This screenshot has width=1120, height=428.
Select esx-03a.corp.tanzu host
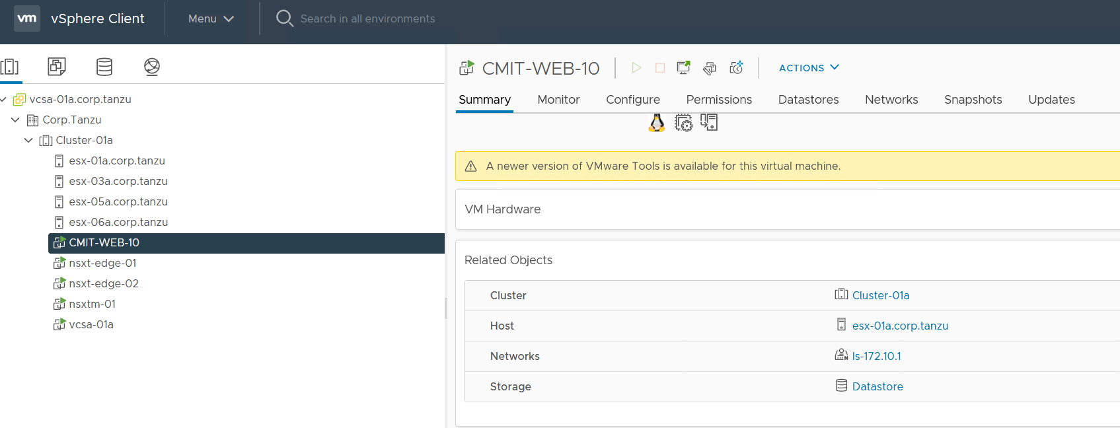118,181
